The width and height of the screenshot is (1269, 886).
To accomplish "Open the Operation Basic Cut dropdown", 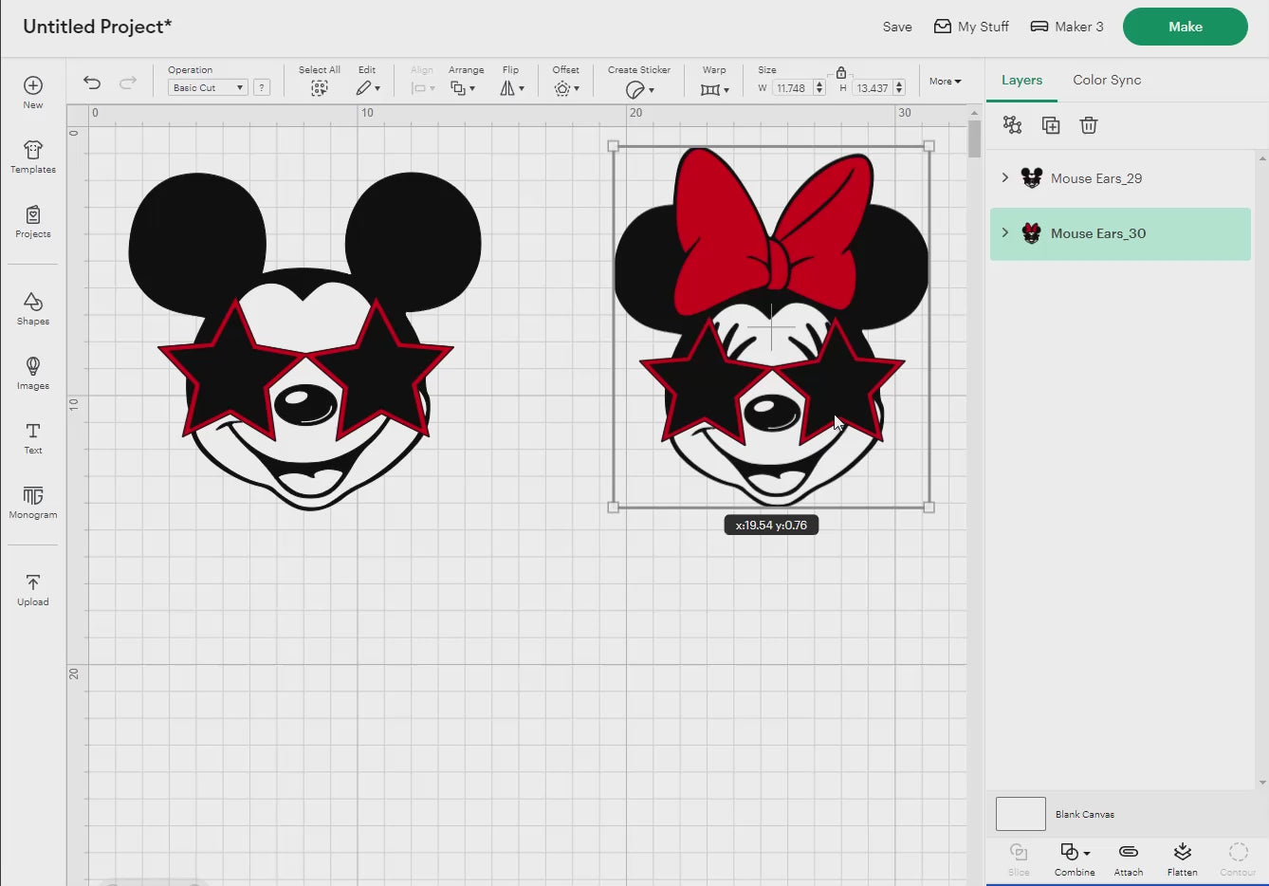I will (208, 87).
